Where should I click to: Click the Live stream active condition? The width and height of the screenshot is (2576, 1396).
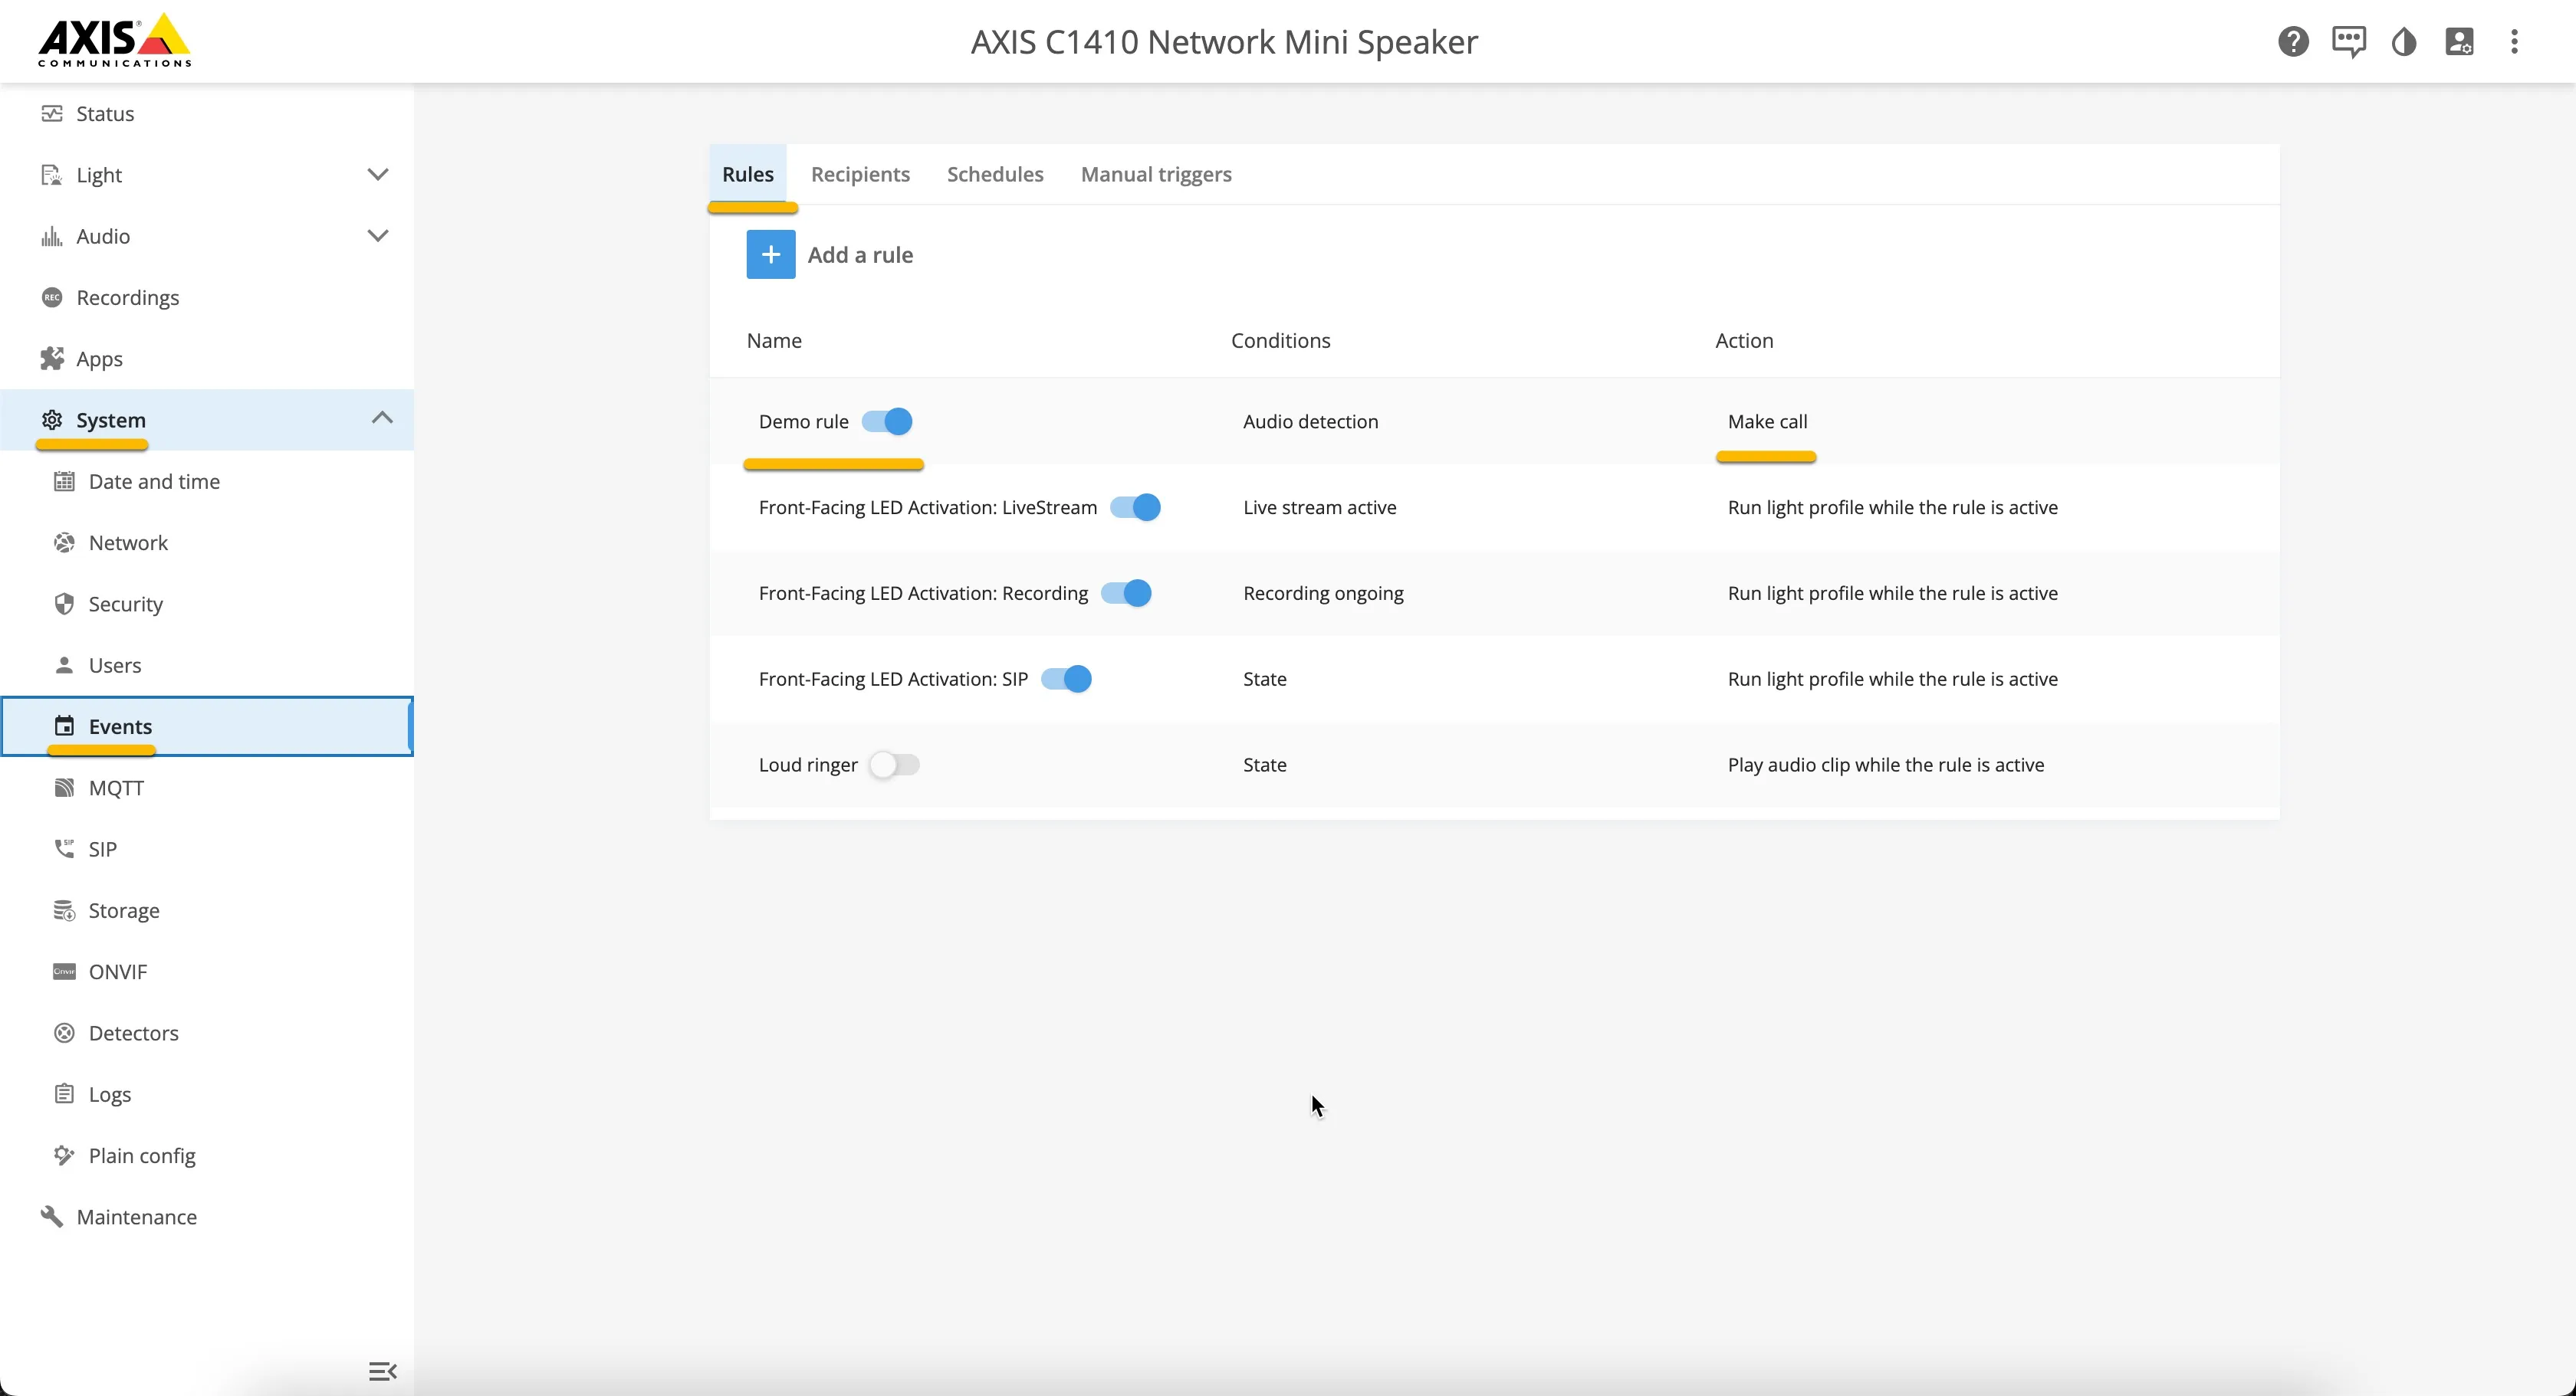1319,508
